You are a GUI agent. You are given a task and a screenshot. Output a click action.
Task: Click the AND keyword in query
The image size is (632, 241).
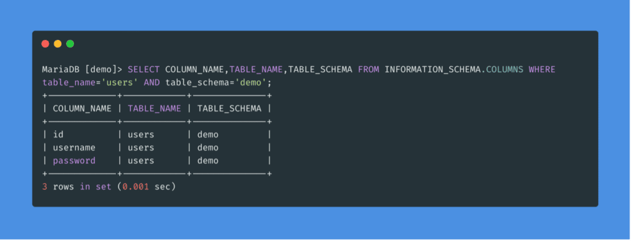[x=152, y=83]
